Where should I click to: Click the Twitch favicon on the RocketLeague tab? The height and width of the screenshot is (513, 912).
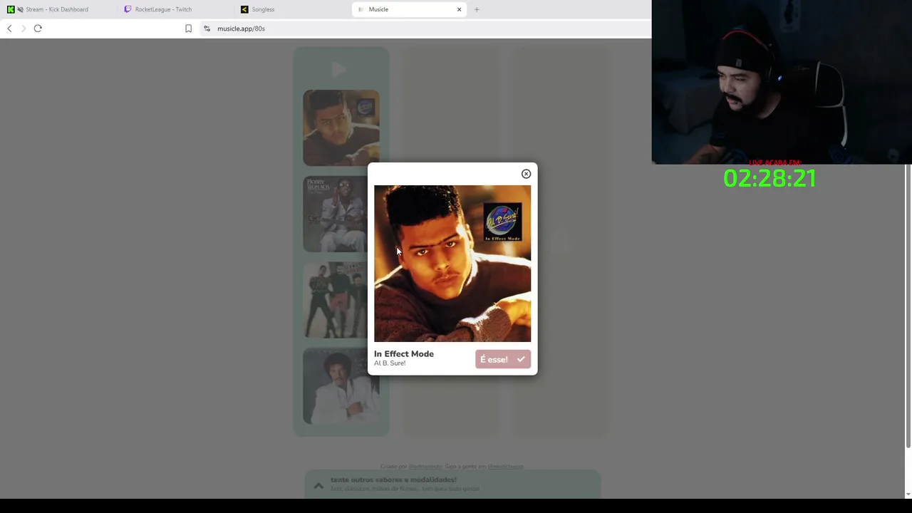tap(128, 9)
